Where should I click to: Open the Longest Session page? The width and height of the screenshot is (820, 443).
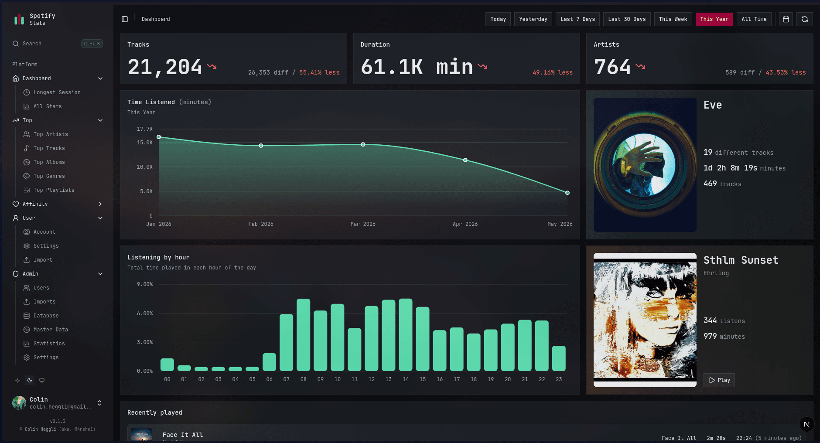[x=57, y=92]
